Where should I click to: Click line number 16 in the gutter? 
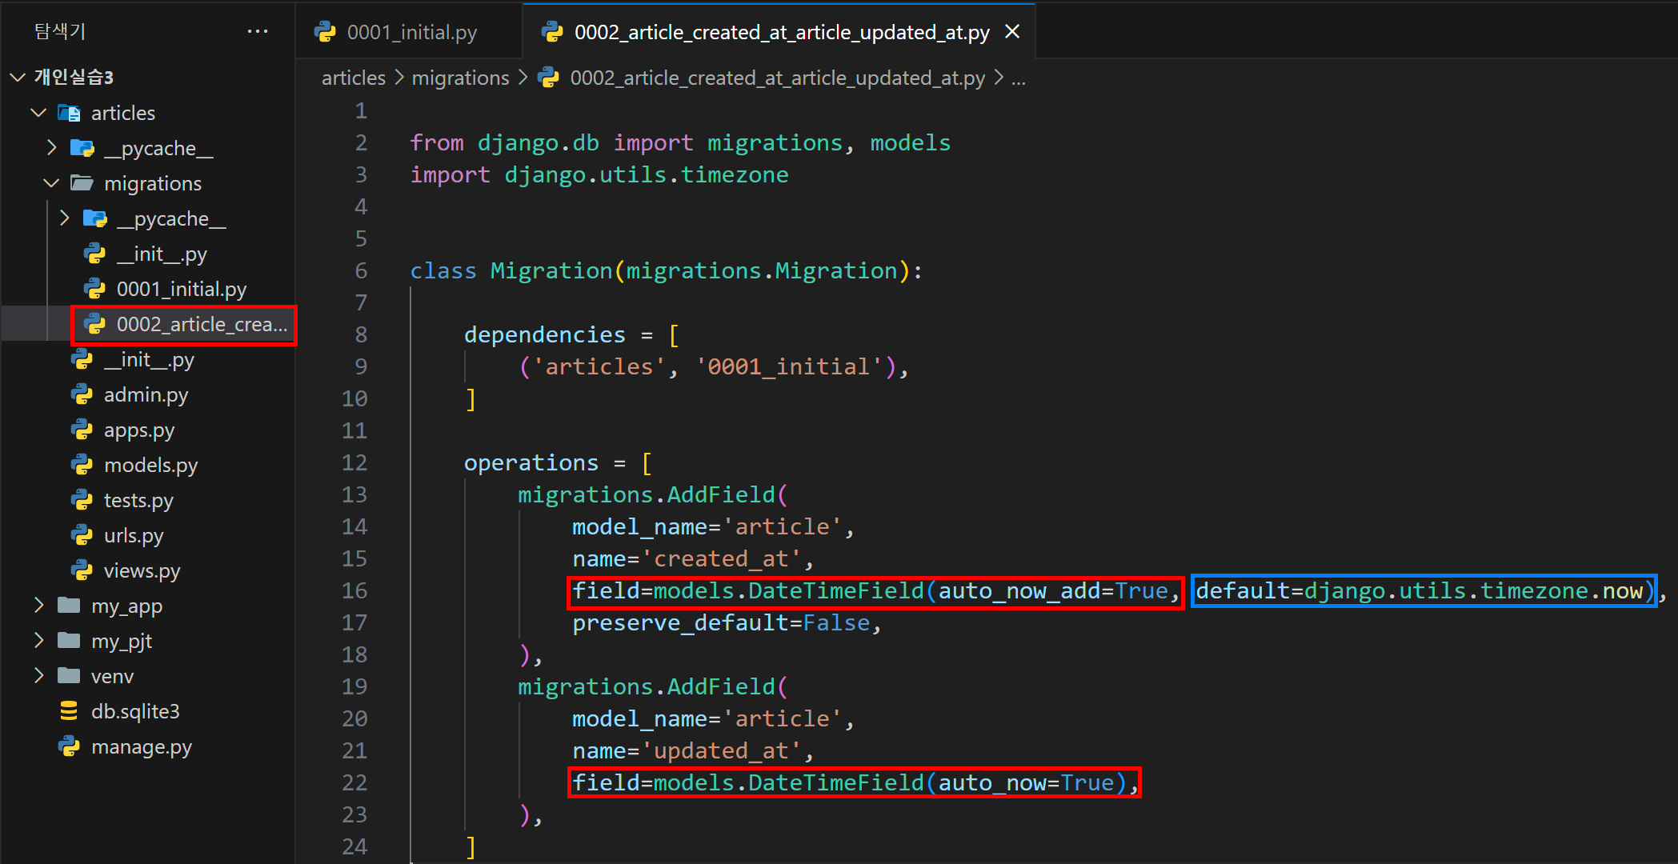354,590
